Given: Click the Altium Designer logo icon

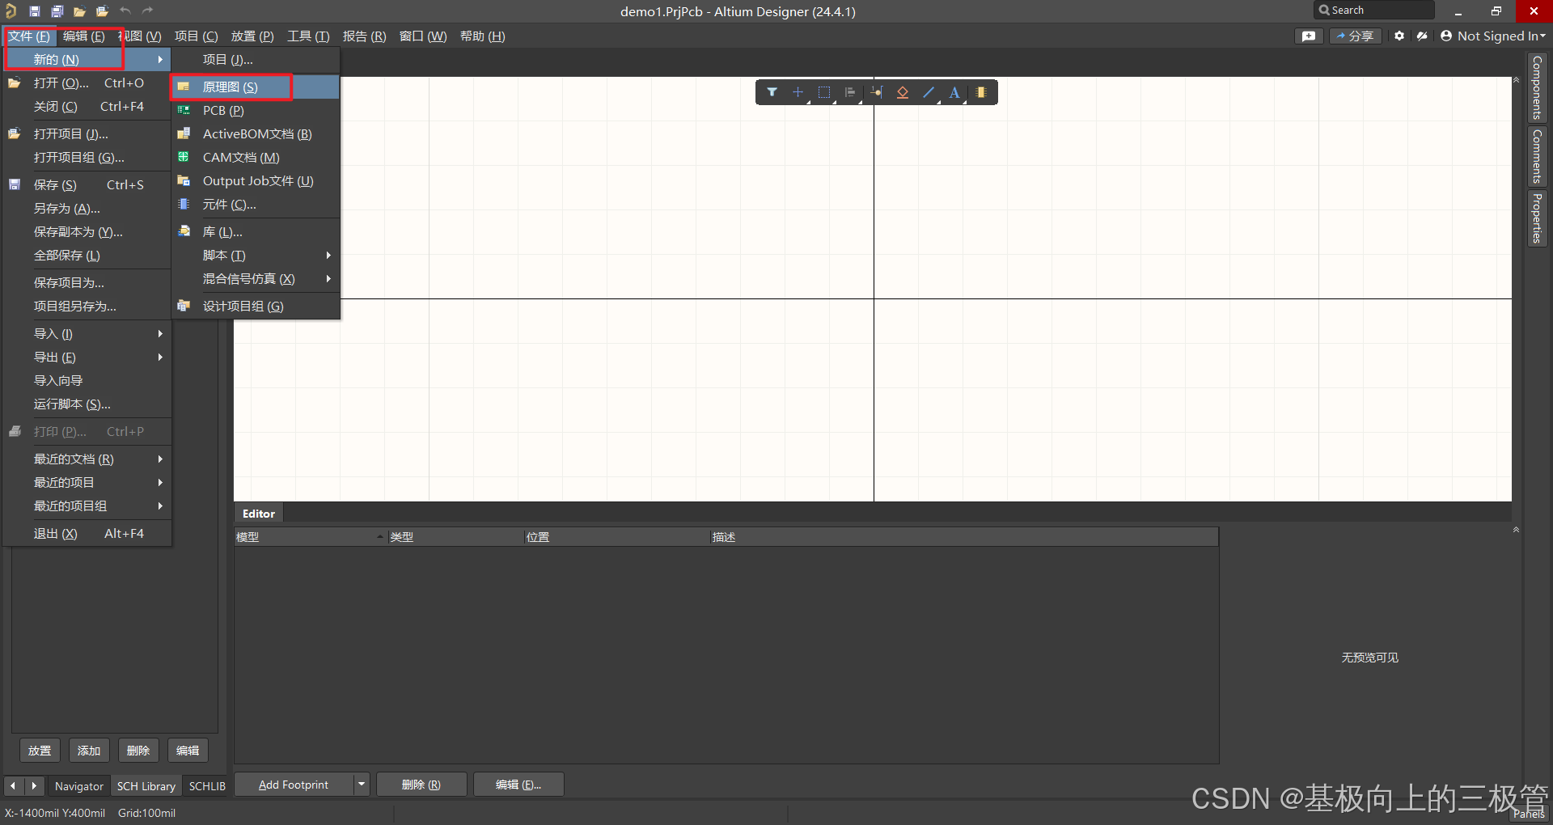Looking at the screenshot, I should coord(11,11).
